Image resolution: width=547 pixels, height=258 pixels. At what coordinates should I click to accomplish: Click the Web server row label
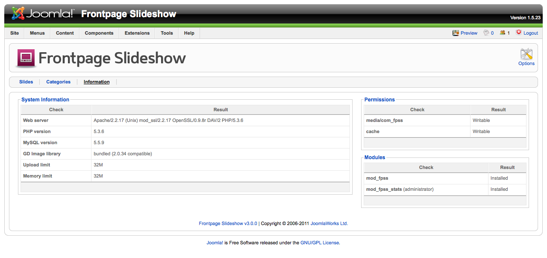pyautogui.click(x=36, y=120)
